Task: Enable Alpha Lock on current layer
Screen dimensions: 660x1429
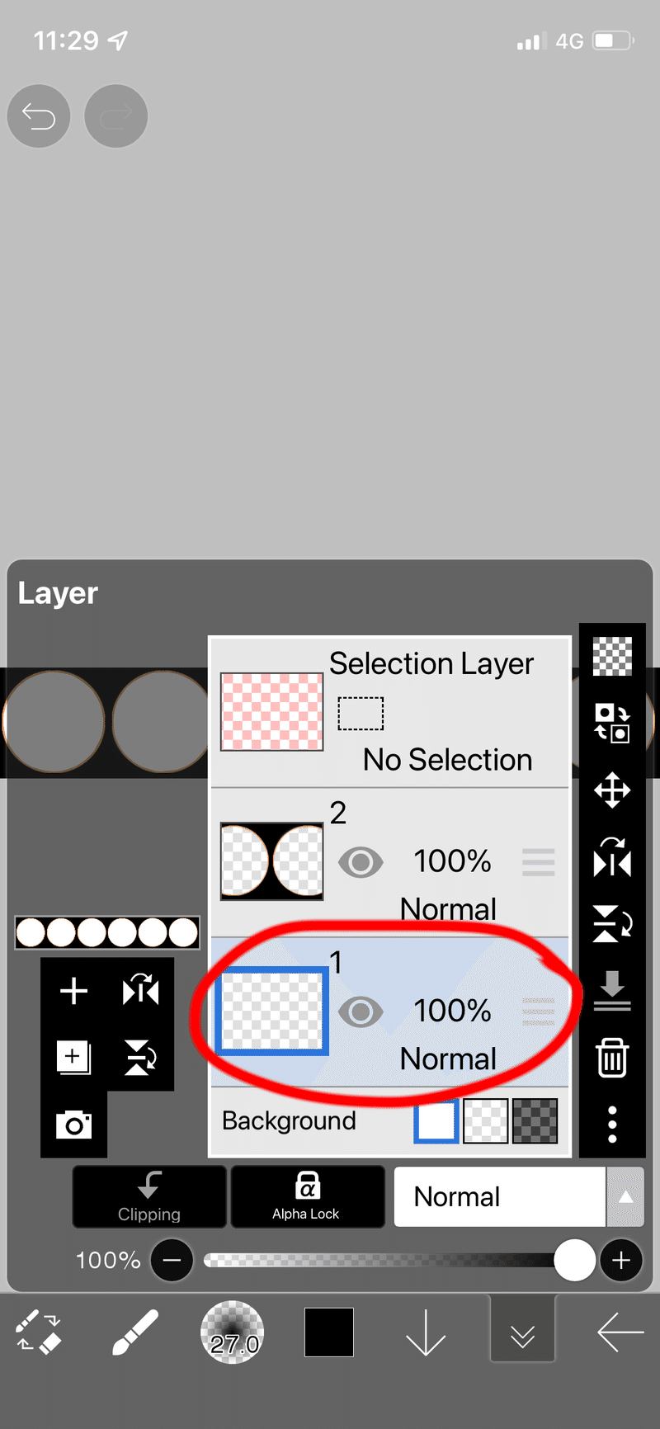Action: [x=307, y=1196]
